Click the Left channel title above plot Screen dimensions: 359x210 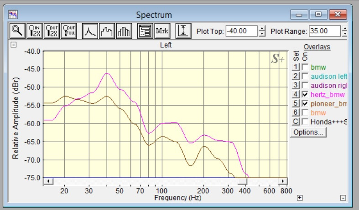click(166, 45)
